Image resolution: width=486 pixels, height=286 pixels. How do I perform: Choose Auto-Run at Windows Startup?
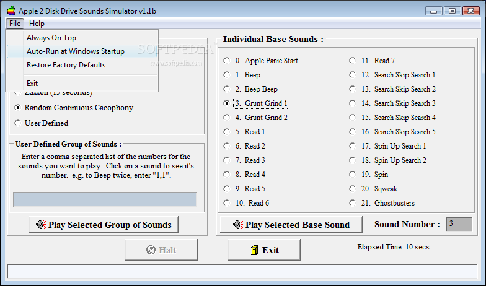coord(82,51)
